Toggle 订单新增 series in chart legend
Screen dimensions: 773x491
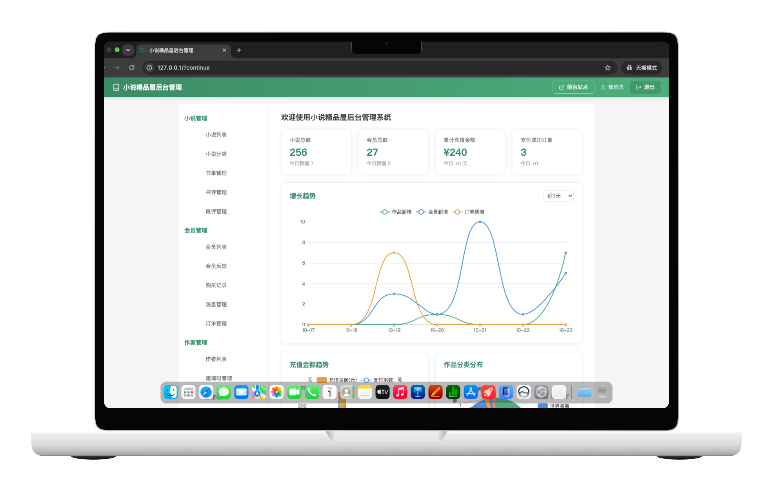click(x=468, y=212)
